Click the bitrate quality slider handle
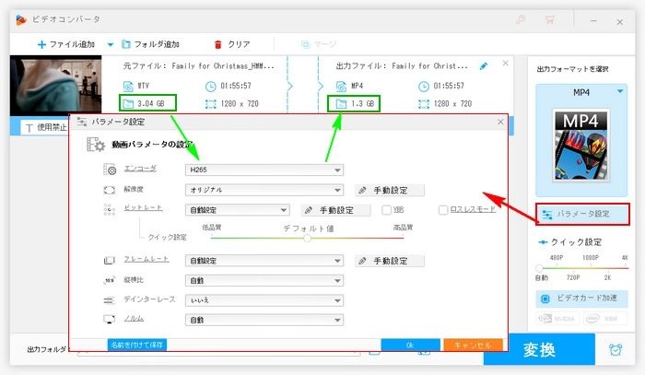 pos(307,238)
